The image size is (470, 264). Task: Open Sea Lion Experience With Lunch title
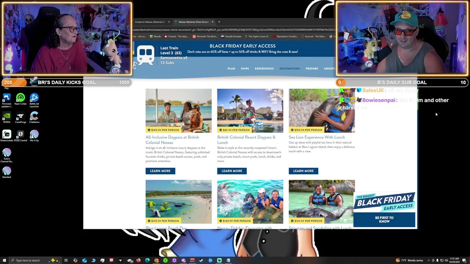click(317, 137)
